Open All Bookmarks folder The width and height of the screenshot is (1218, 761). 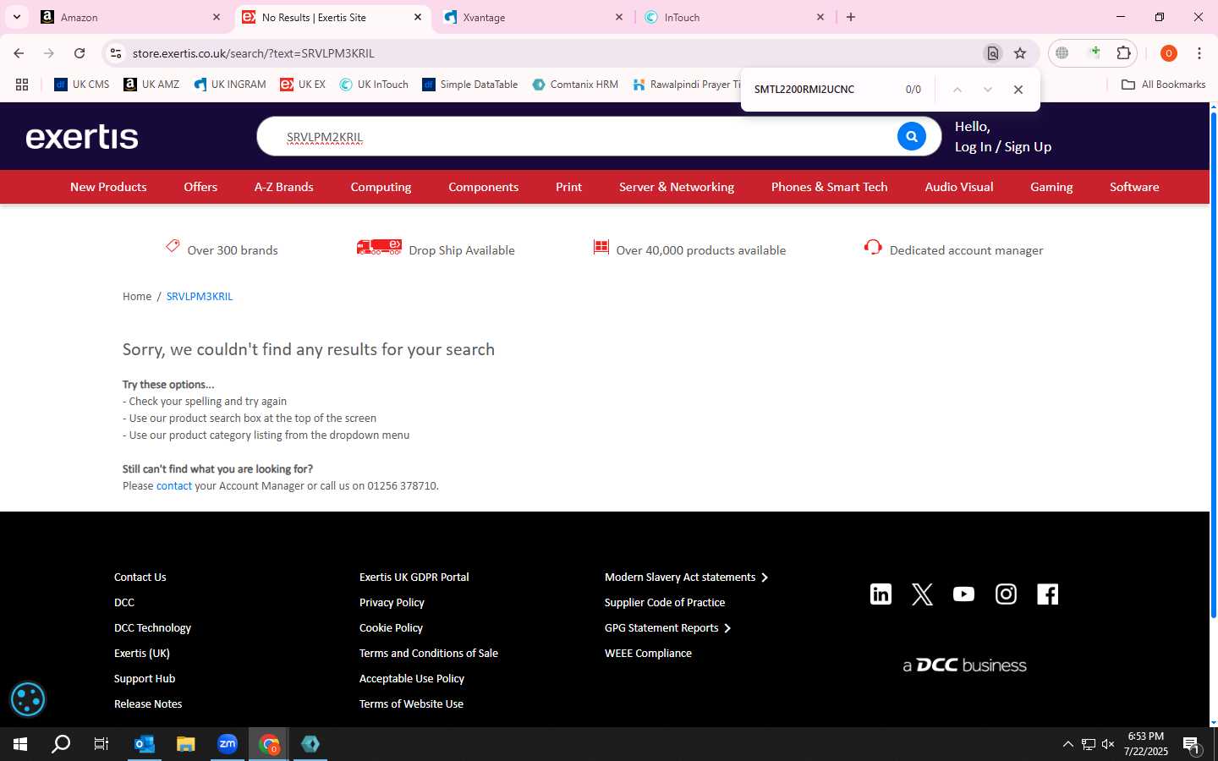[x=1164, y=85]
